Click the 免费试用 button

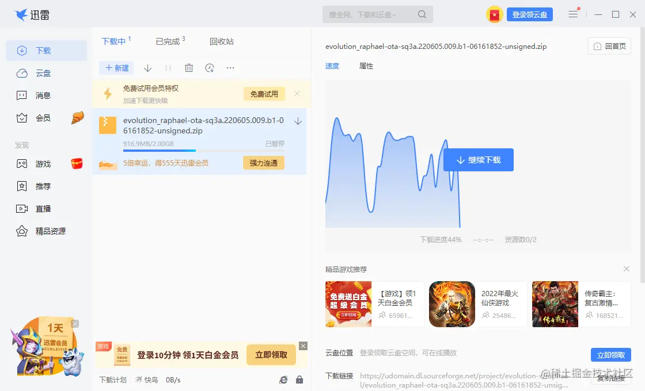[x=264, y=94]
